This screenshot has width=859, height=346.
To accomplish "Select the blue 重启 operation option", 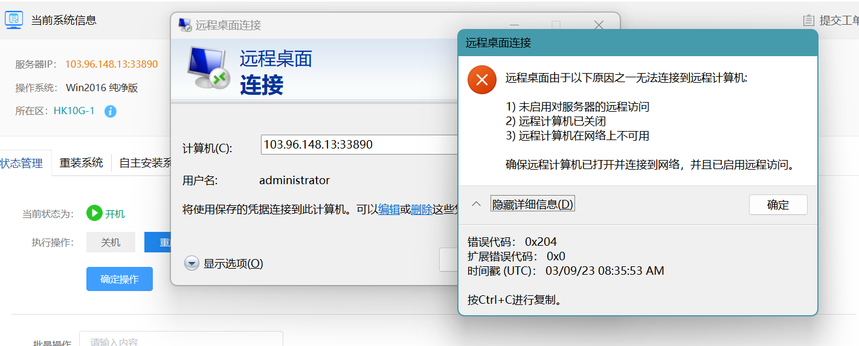I will [x=158, y=242].
